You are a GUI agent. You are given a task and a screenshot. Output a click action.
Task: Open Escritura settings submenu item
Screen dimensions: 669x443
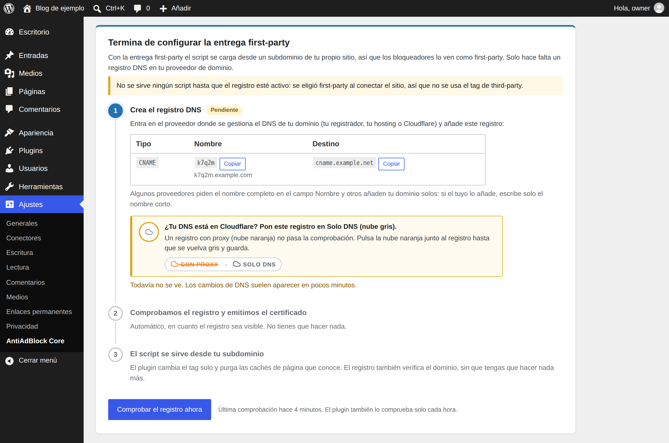tap(20, 253)
